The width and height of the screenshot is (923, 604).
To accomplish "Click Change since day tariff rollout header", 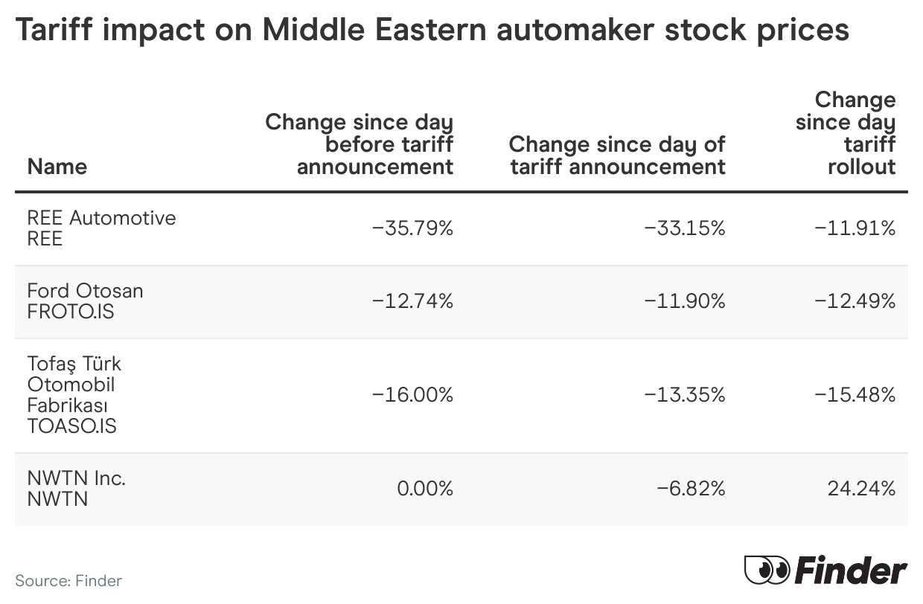I will [846, 133].
